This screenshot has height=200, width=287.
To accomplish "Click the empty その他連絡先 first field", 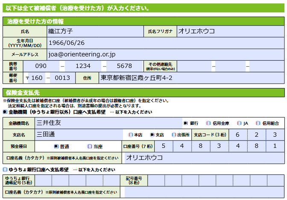I will pos(194,66).
